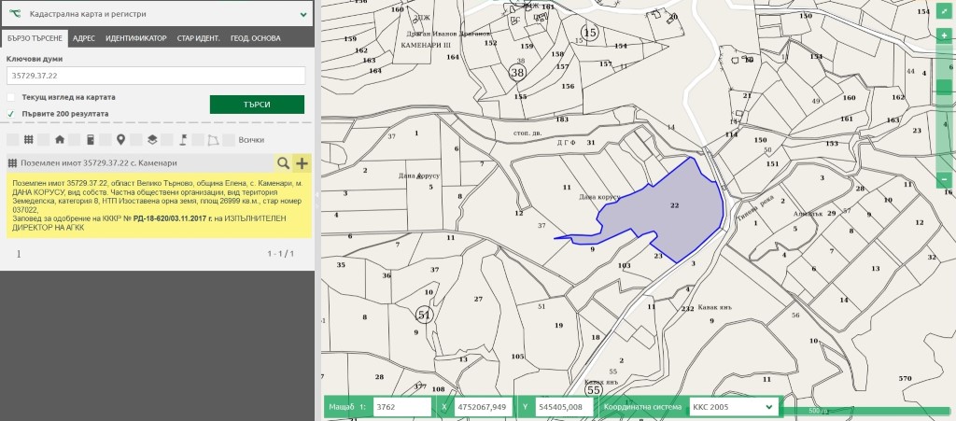Zoom in the map with the plus button

(x=944, y=35)
